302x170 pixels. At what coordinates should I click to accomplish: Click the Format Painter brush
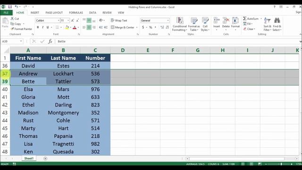[21, 29]
